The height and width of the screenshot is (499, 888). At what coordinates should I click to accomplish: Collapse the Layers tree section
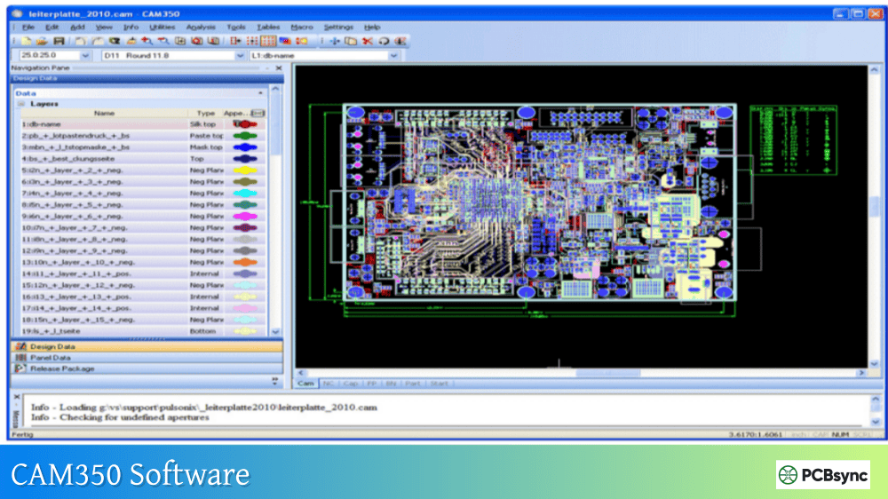21,103
